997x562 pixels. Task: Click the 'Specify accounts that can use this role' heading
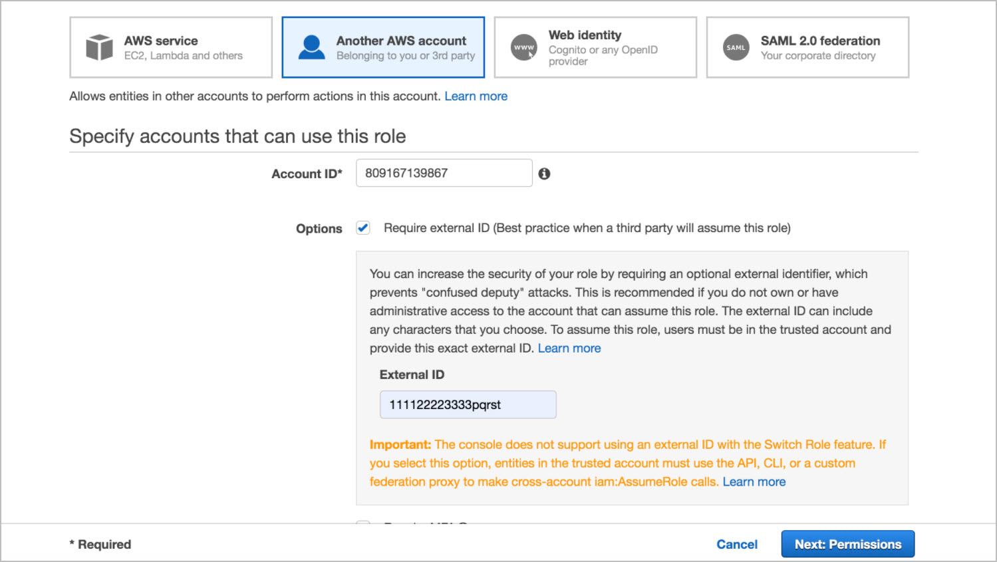coord(237,136)
